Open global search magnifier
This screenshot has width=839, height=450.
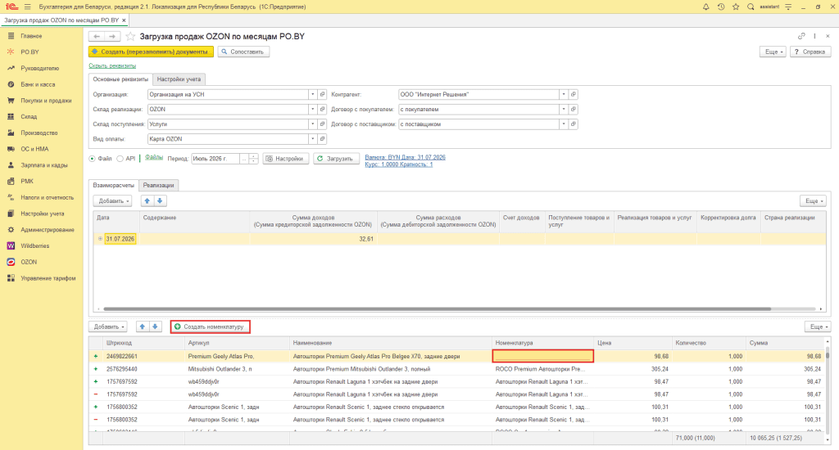tap(751, 7)
